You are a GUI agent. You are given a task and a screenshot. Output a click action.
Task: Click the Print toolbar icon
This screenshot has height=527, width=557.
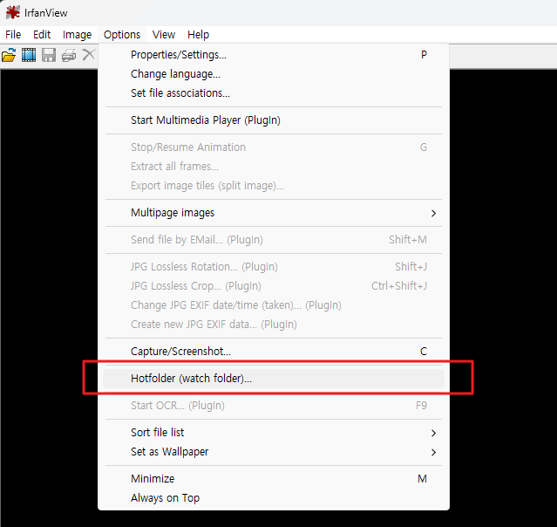[x=69, y=55]
